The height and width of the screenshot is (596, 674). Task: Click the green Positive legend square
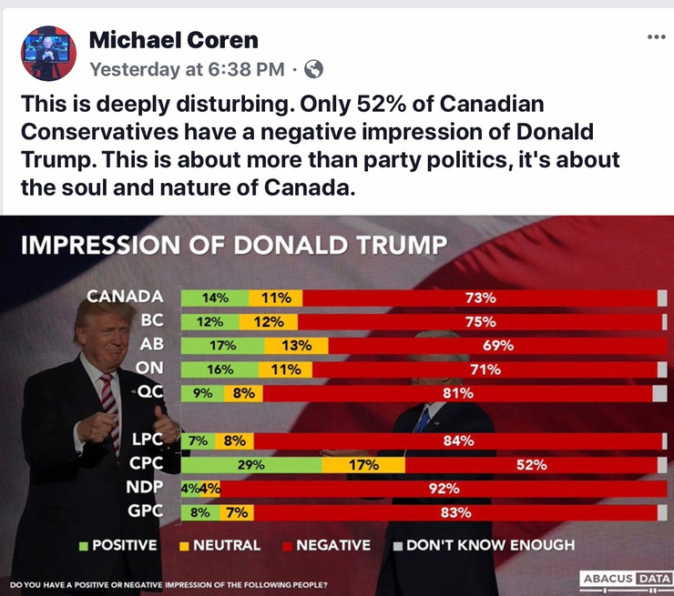(x=84, y=545)
